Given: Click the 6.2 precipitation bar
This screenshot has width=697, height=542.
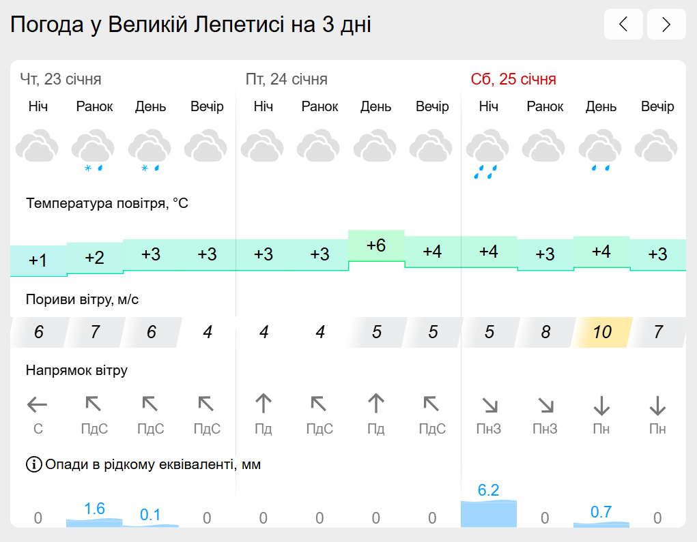Looking at the screenshot, I should pos(489,513).
